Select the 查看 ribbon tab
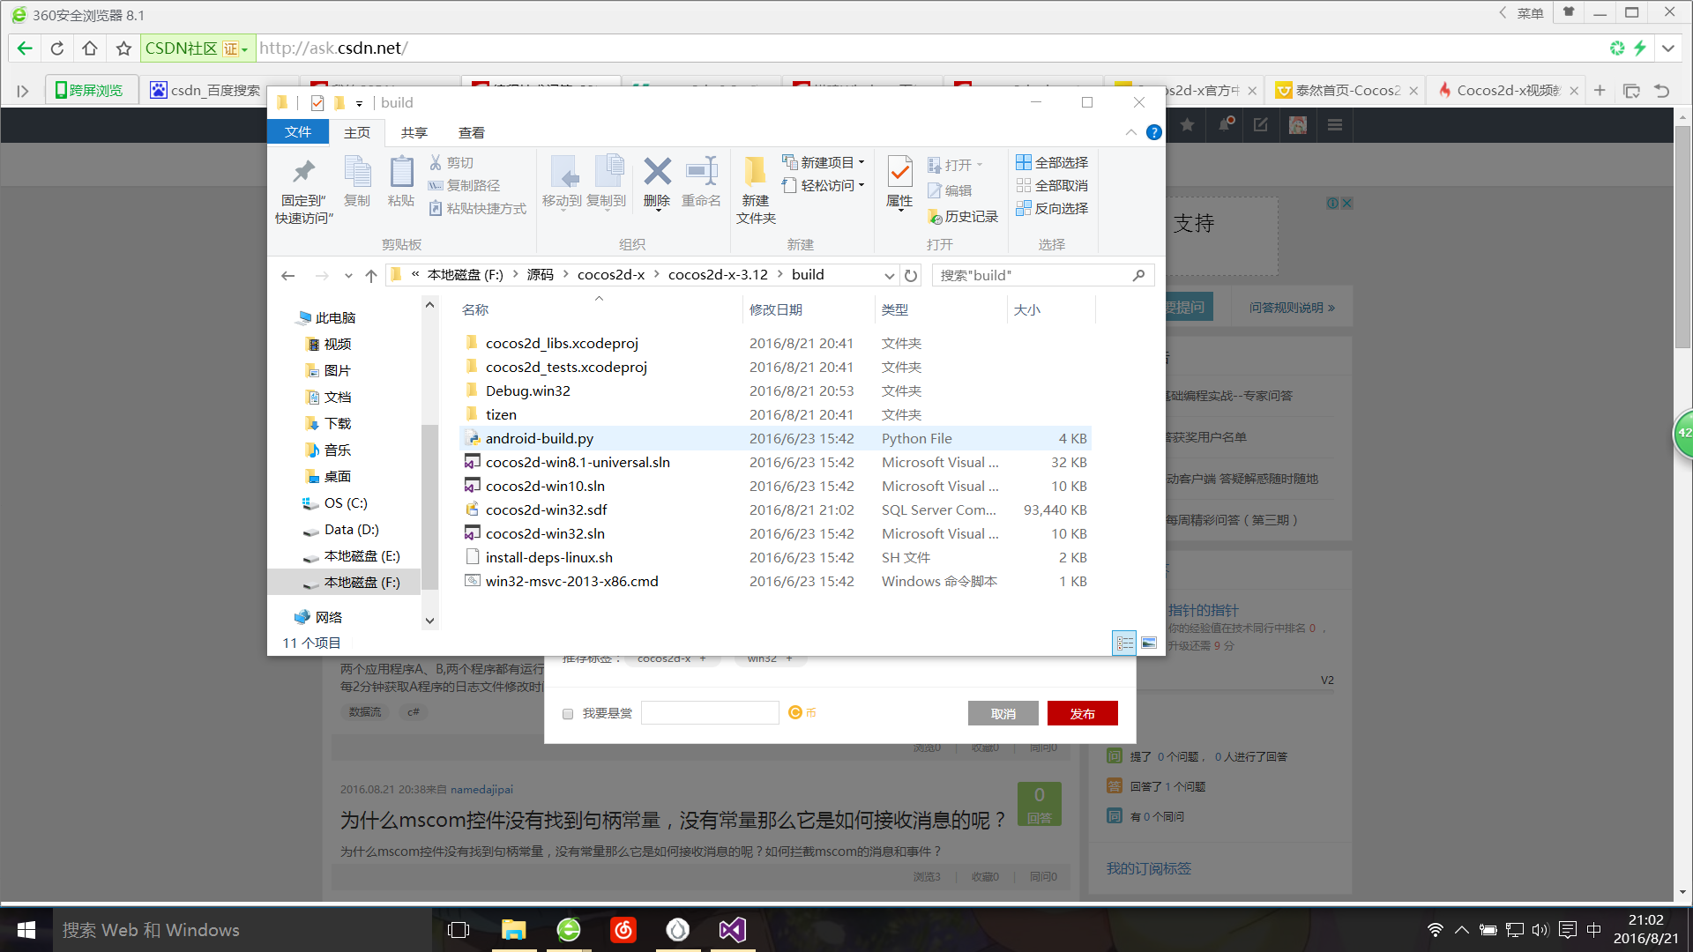This screenshot has height=952, width=1693. click(x=472, y=132)
